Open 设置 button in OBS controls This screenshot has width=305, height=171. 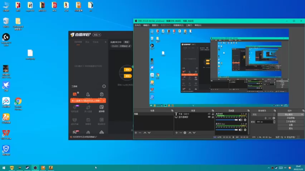coord(291,125)
